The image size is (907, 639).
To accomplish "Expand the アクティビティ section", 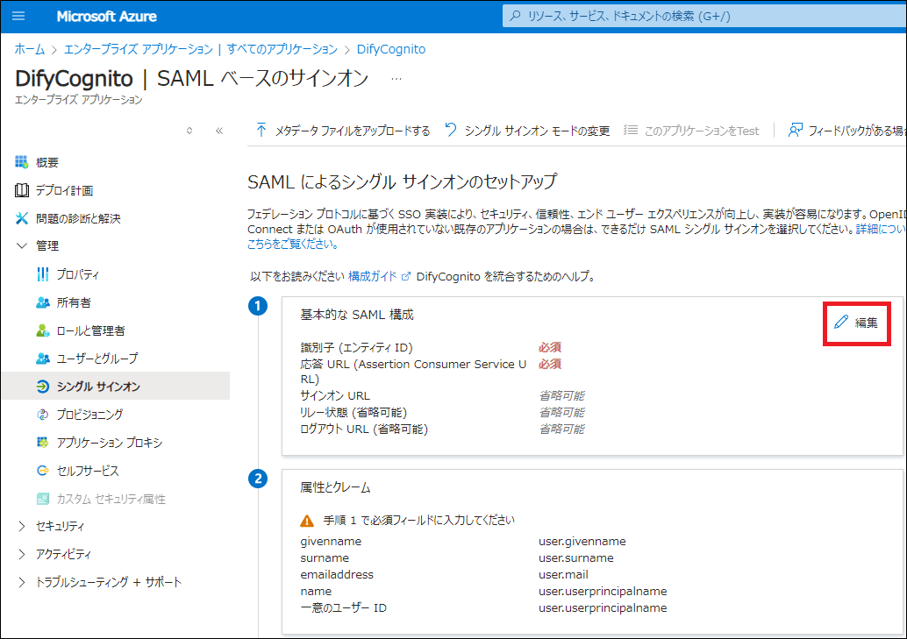I will point(22,554).
